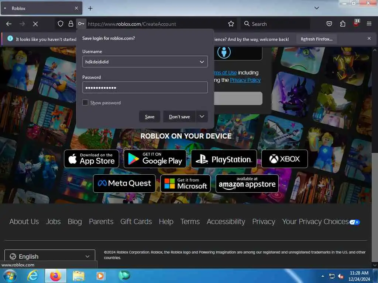Select the gender icon above the terms

tap(224, 52)
